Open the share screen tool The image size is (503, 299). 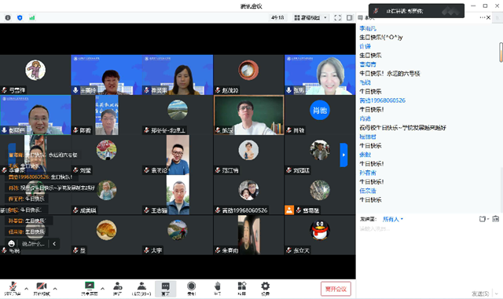tap(89, 289)
